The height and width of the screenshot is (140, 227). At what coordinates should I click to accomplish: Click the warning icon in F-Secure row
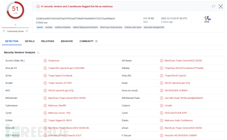point(162,135)
